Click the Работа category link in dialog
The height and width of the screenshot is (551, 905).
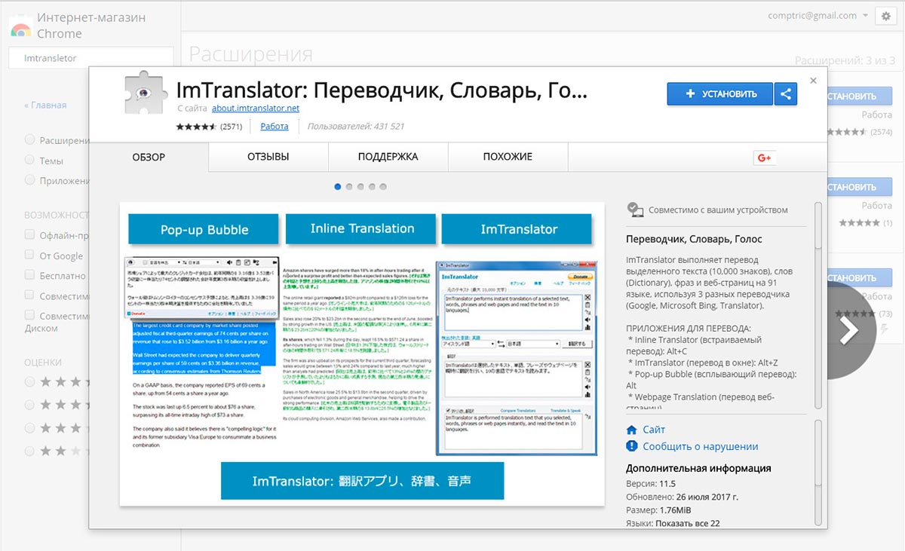coord(275,127)
